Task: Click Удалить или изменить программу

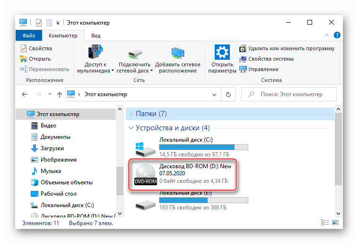Action: coord(287,48)
